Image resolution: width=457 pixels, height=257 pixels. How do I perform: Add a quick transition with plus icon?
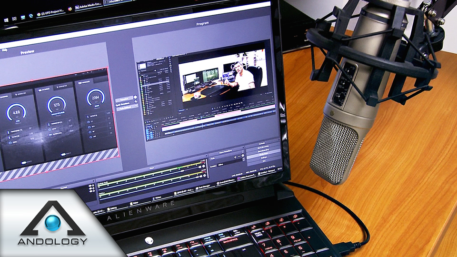click(136, 101)
